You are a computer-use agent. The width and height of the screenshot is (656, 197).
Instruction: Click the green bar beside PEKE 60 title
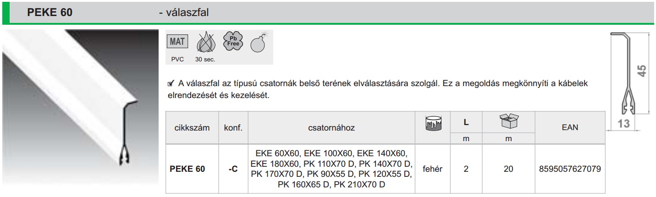click(6, 12)
